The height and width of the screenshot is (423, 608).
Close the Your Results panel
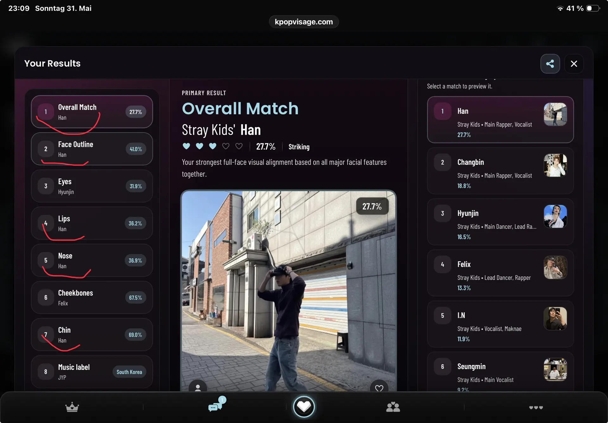(574, 64)
